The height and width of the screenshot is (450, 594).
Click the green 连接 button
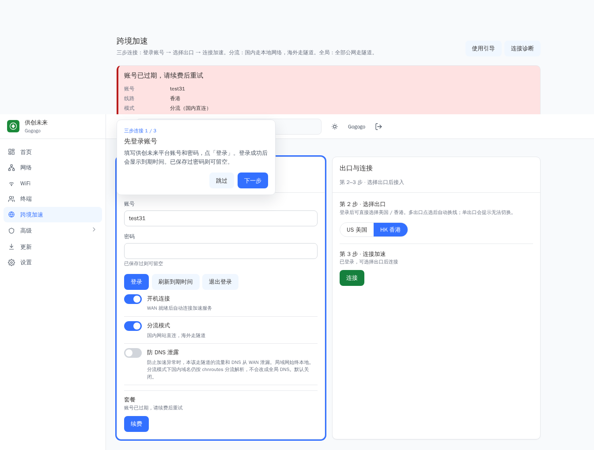pos(352,278)
